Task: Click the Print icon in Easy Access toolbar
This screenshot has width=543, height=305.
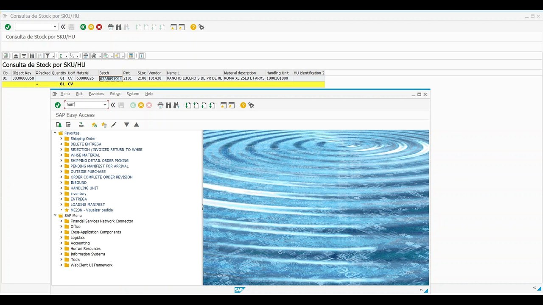Action: [x=160, y=105]
